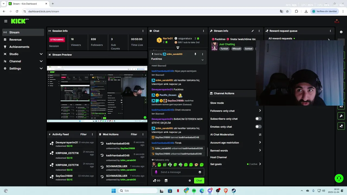Image resolution: width=347 pixels, height=195 pixels.
Task: Open chat settings gear icon
Action: pyautogui.click(x=190, y=181)
